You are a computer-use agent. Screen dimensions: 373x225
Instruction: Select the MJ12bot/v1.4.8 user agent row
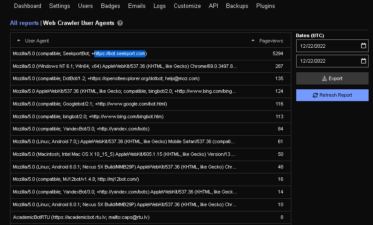151,179
